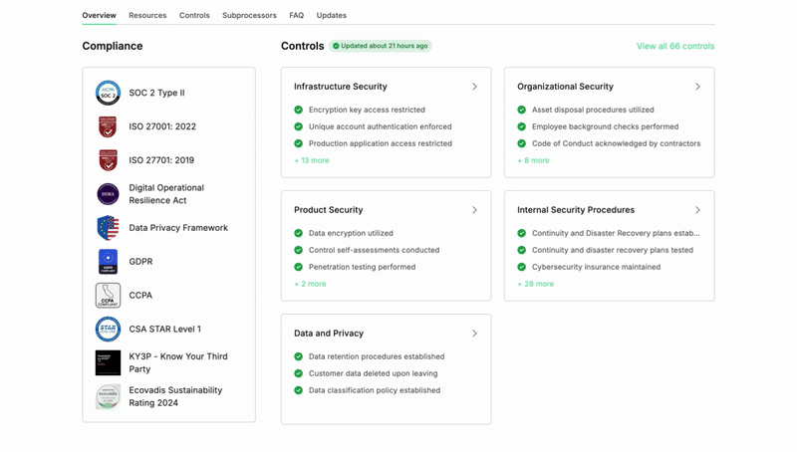
Task: Expand Infrastructure Security with its chevron
Action: (x=474, y=87)
